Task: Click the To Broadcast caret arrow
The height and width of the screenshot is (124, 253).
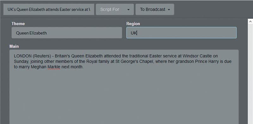Action: [x=169, y=10]
